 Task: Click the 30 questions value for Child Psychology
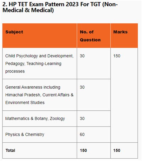click(82, 56)
